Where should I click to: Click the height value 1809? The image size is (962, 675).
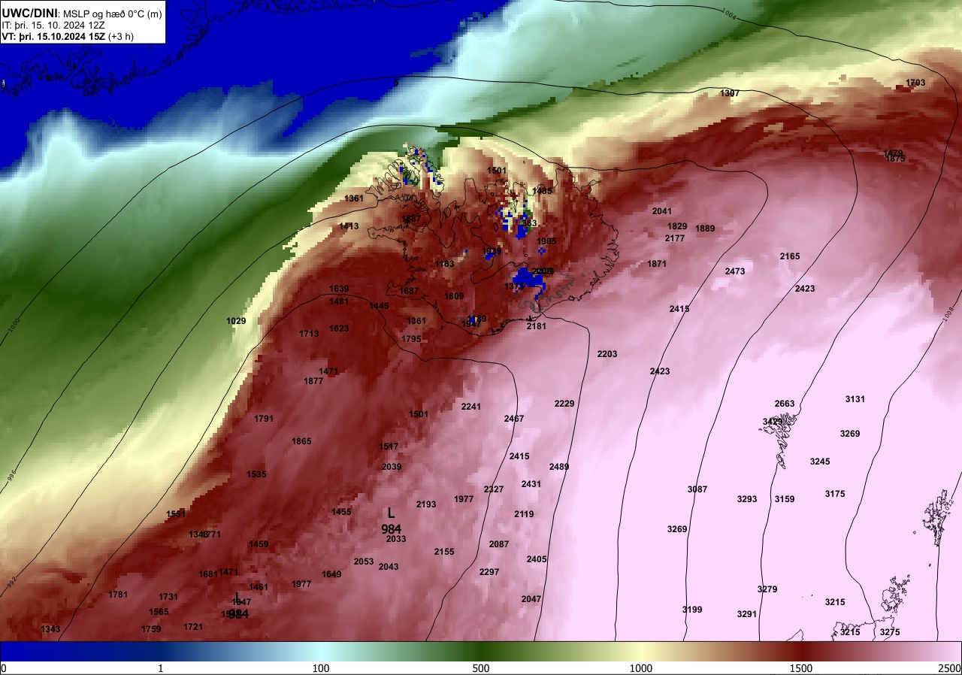[x=454, y=296]
